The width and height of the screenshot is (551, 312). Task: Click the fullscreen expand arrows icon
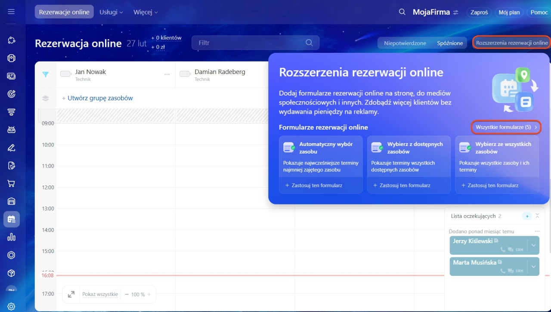71,294
